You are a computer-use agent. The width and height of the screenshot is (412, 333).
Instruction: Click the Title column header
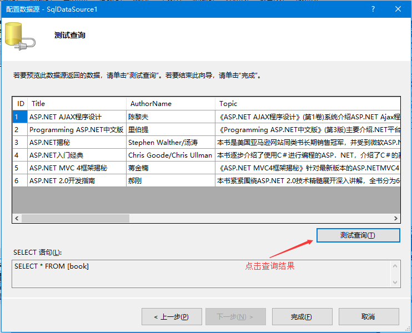click(77, 103)
